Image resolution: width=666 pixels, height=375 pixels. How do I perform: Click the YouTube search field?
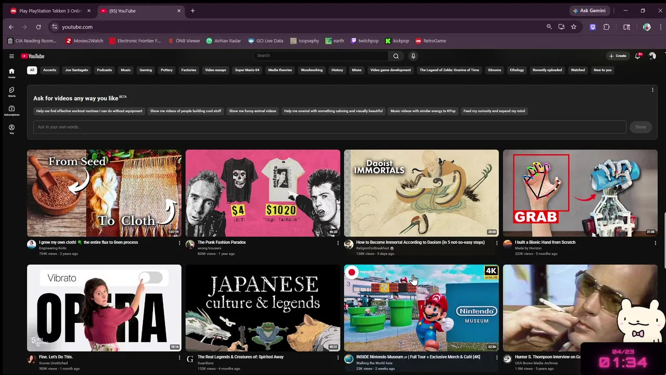coord(321,56)
